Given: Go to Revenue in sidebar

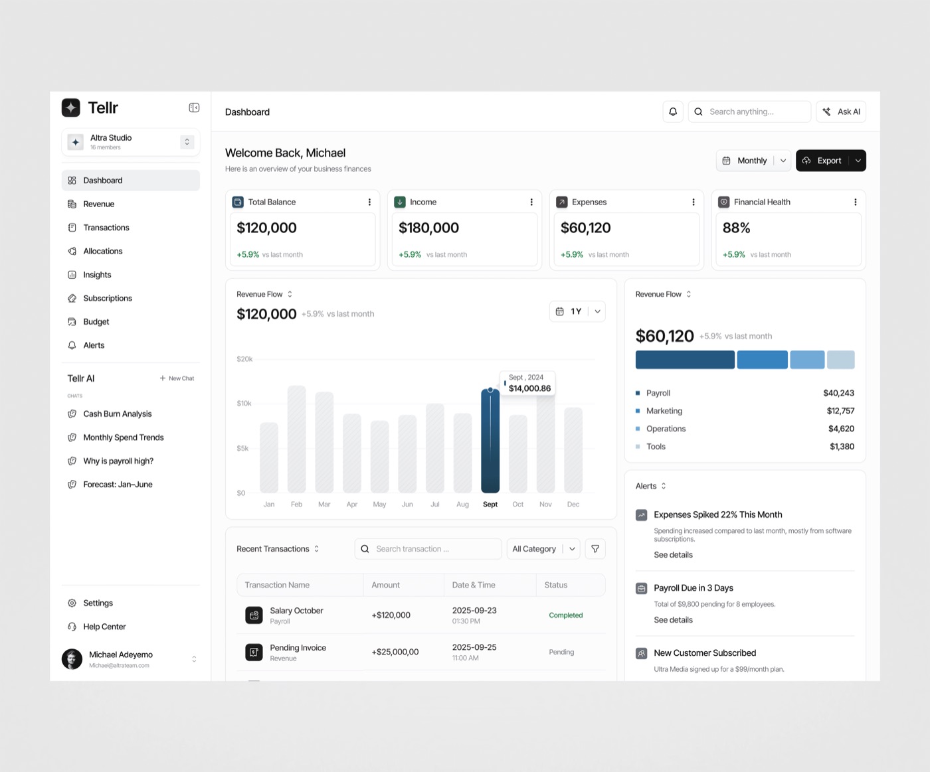Looking at the screenshot, I should click(131, 204).
